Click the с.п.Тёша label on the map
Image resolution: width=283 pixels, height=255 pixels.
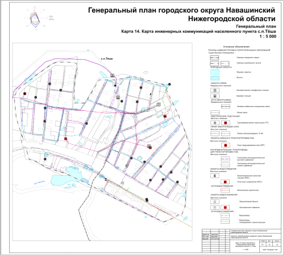click(107, 59)
